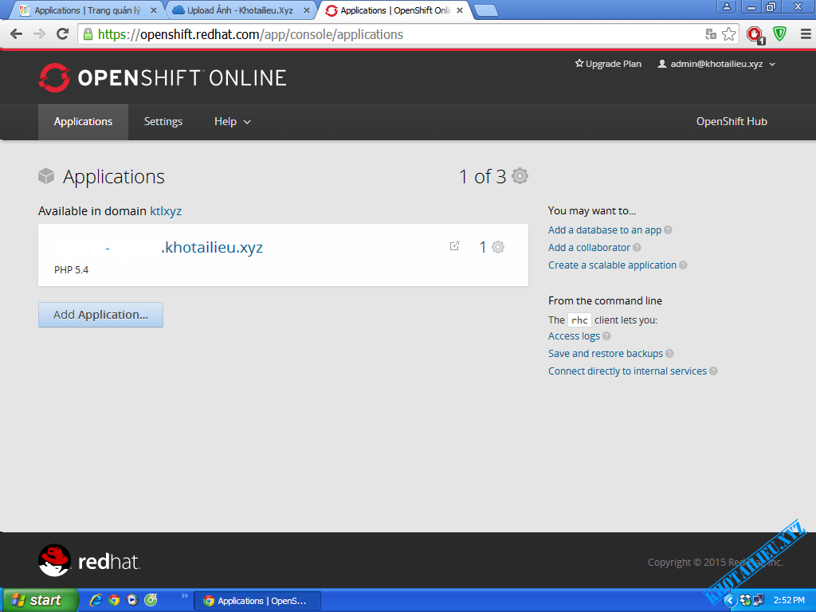Click the gear icon beside 1 of 3
The width and height of the screenshot is (816, 612).
(x=520, y=176)
